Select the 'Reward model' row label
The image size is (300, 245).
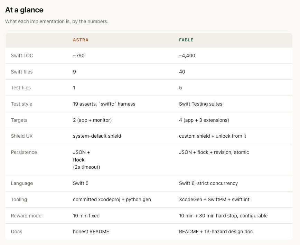[x=27, y=216]
